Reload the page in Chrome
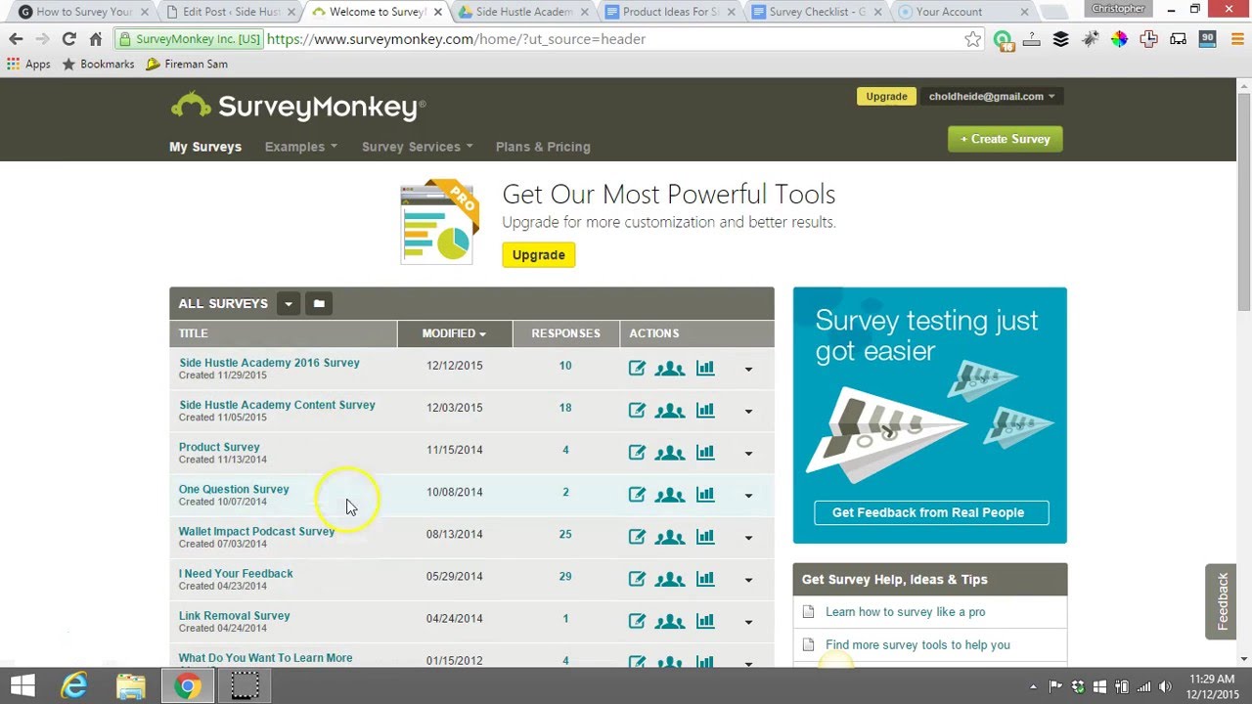Screen dimensions: 1252x704 [68, 39]
